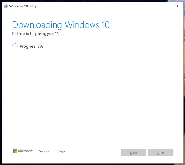Click 'Feel free to keep using your PC.' text
185x165 pixels.
(36, 34)
